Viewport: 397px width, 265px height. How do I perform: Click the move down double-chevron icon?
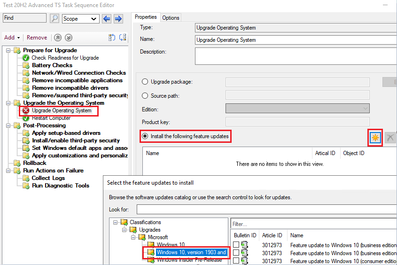69,38
